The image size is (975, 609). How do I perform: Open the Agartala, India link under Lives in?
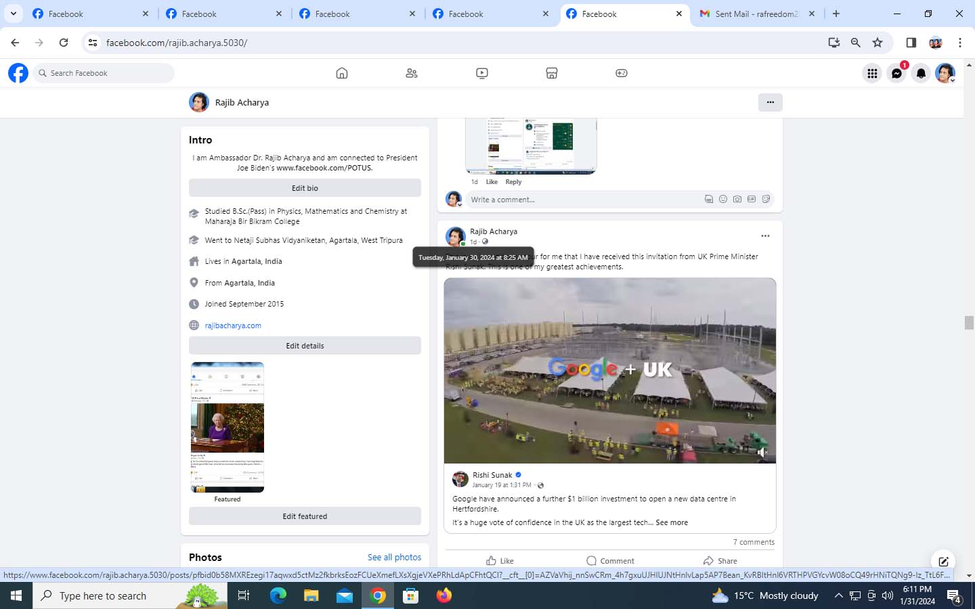click(257, 261)
